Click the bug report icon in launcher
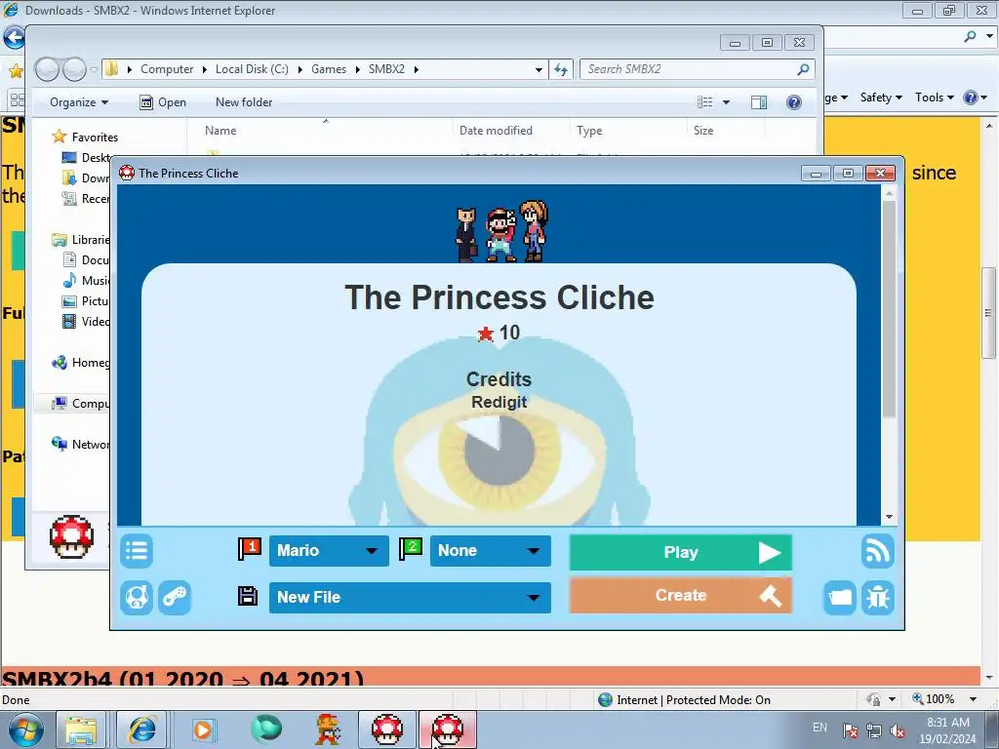 (877, 598)
